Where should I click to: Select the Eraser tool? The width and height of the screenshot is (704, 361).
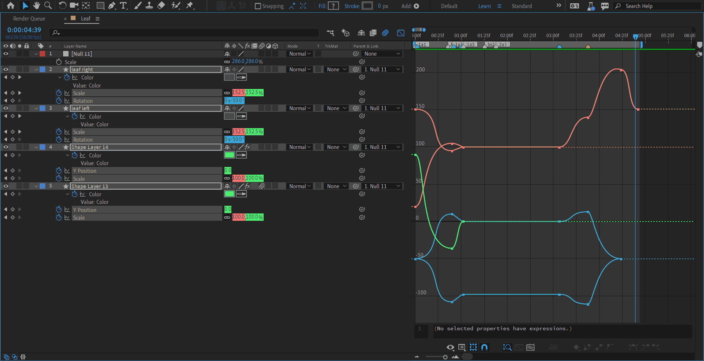click(x=161, y=5)
